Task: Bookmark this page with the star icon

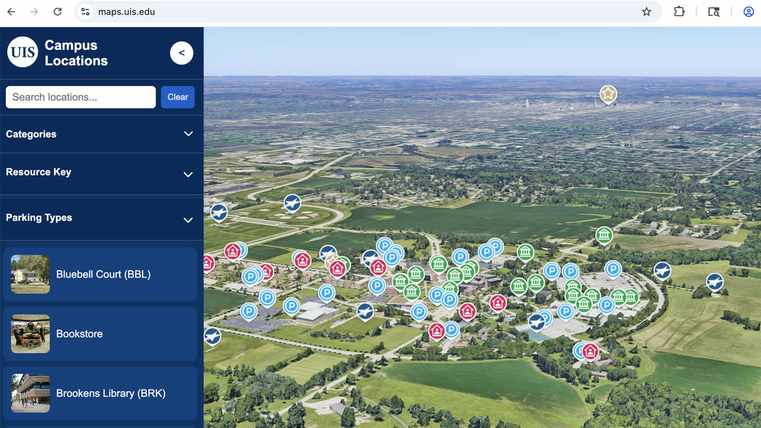Action: point(646,11)
